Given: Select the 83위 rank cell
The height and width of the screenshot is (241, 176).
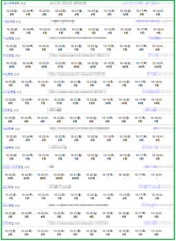Looking at the screenshot, I should pos(26,178).
